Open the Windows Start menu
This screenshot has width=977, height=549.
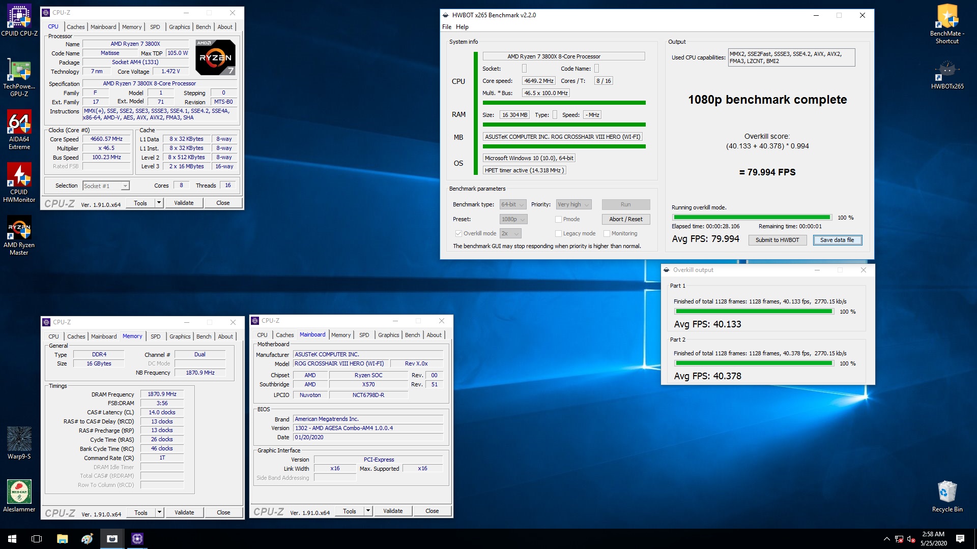click(x=12, y=539)
